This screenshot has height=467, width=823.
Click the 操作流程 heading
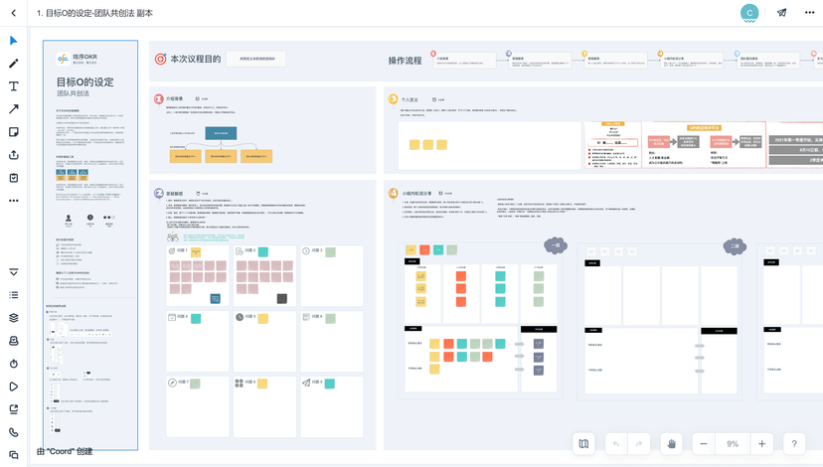(x=406, y=61)
